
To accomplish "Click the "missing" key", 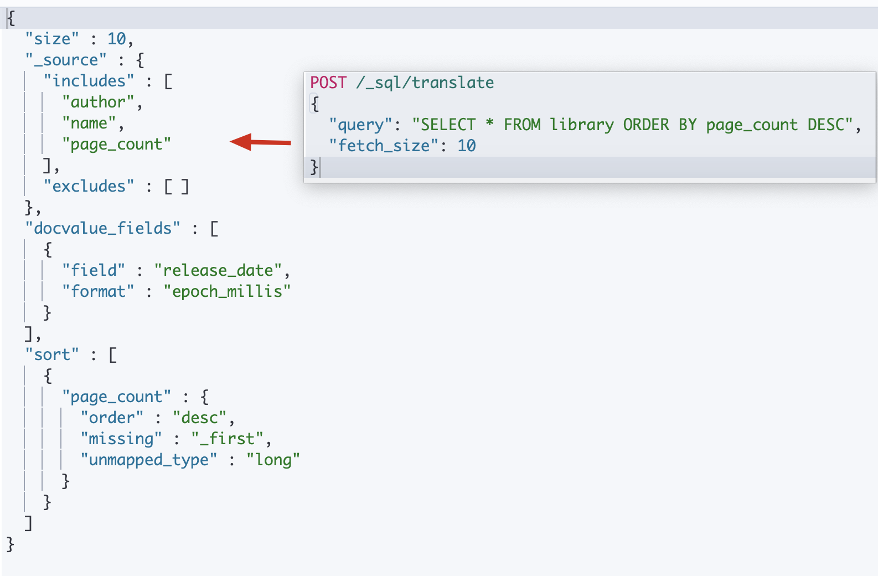I will 121,439.
